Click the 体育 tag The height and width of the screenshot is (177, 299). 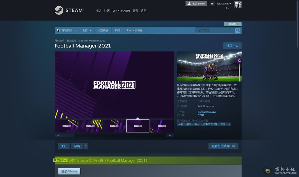pyautogui.click(x=181, y=124)
